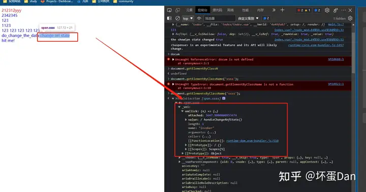366x192 pixels.
Task: Select the ariaAtomic: null property row
Action: pyautogui.click(x=196, y=170)
